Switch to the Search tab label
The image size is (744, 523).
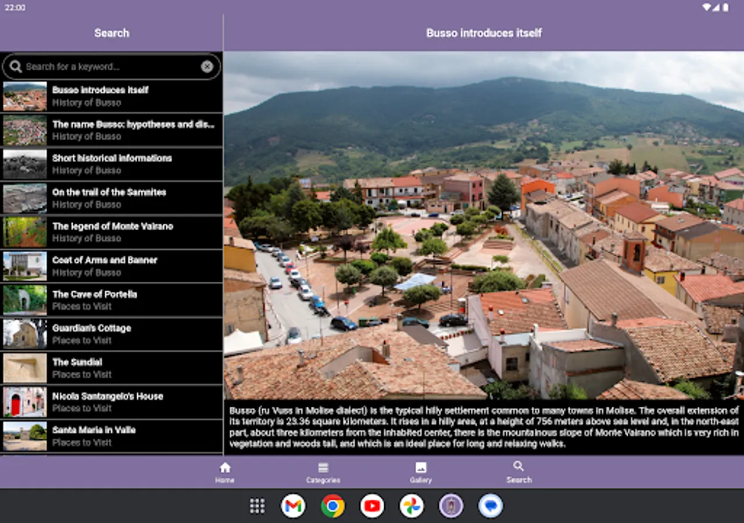(519, 480)
